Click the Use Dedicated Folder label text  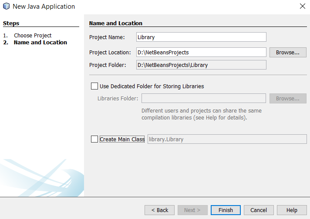pyautogui.click(x=152, y=86)
